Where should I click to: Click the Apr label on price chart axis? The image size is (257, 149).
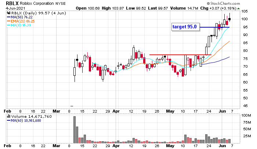tap(116, 111)
